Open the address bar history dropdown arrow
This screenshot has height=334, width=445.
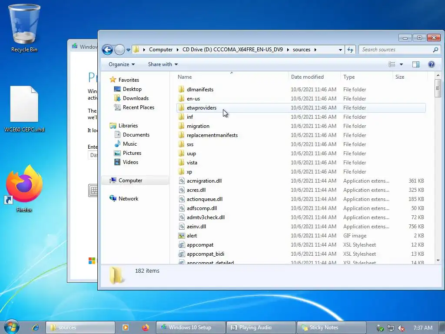tap(340, 50)
